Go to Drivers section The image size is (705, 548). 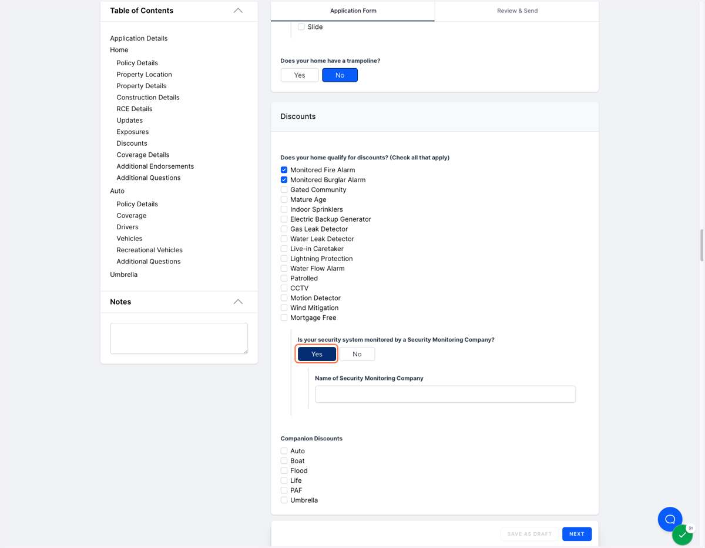point(127,227)
